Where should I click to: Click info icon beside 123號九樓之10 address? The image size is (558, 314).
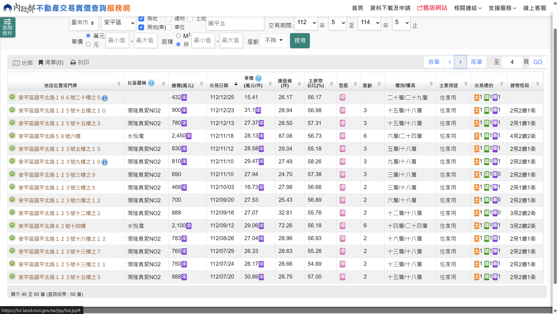click(x=105, y=162)
